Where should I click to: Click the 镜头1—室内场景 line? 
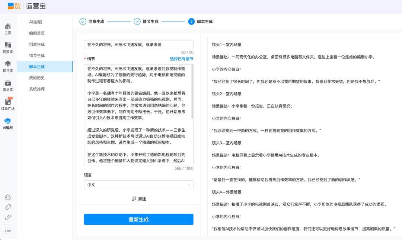pos(227,45)
